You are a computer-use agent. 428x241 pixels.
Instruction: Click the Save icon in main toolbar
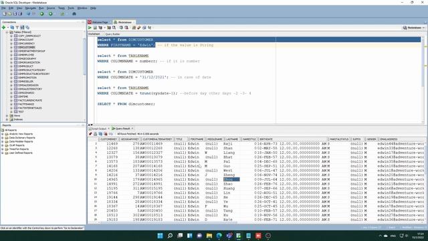click(15, 14)
